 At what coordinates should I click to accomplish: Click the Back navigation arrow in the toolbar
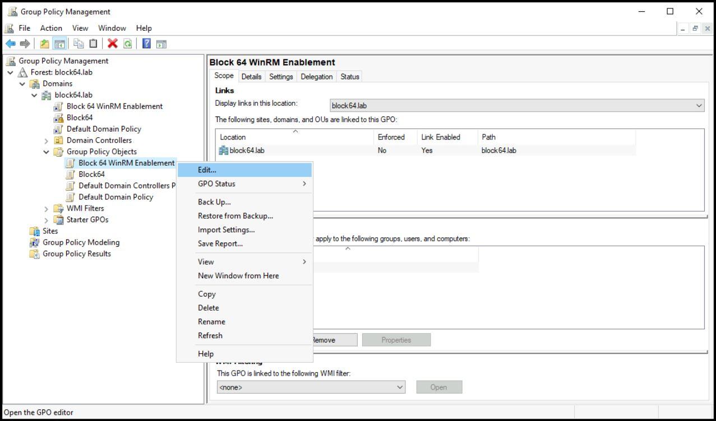12,43
